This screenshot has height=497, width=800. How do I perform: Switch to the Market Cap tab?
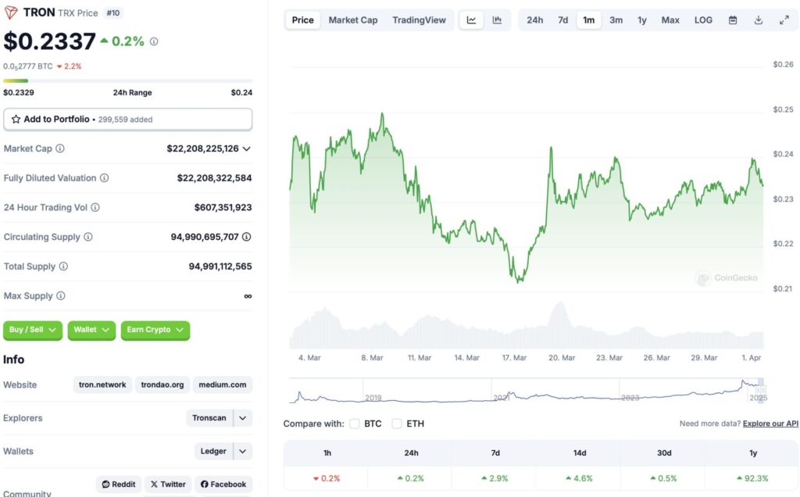pos(353,20)
